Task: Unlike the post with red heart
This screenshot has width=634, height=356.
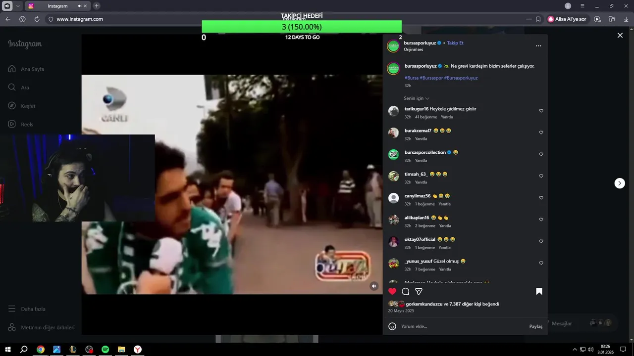Action: [392, 291]
